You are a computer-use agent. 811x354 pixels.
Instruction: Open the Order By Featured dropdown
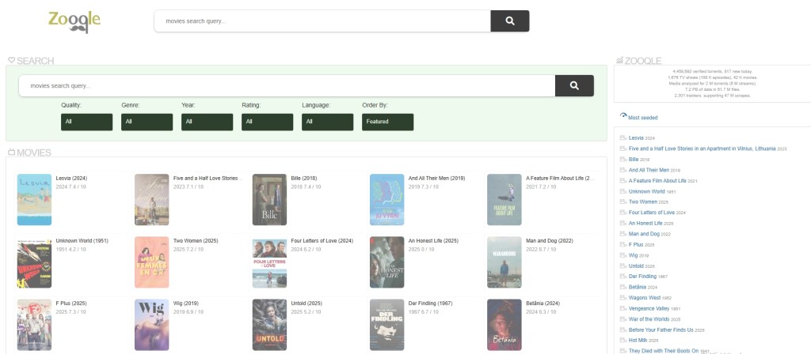click(x=387, y=122)
